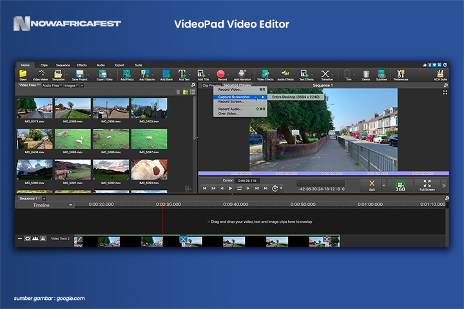
Task: Delete selection with the trash Delete icon
Action: coord(366,75)
